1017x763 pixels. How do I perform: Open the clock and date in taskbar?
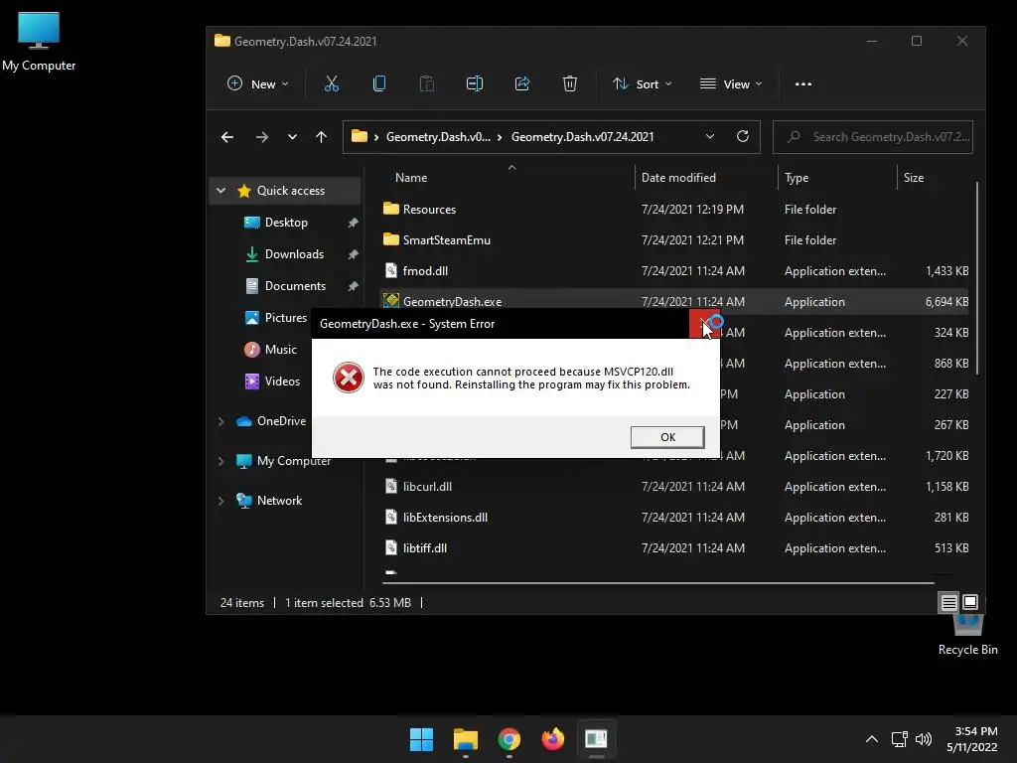coord(971,739)
